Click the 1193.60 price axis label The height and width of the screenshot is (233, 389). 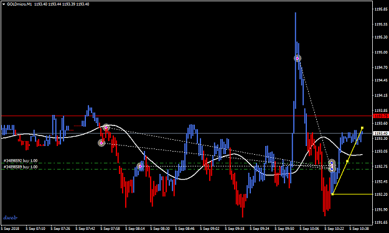(381, 123)
